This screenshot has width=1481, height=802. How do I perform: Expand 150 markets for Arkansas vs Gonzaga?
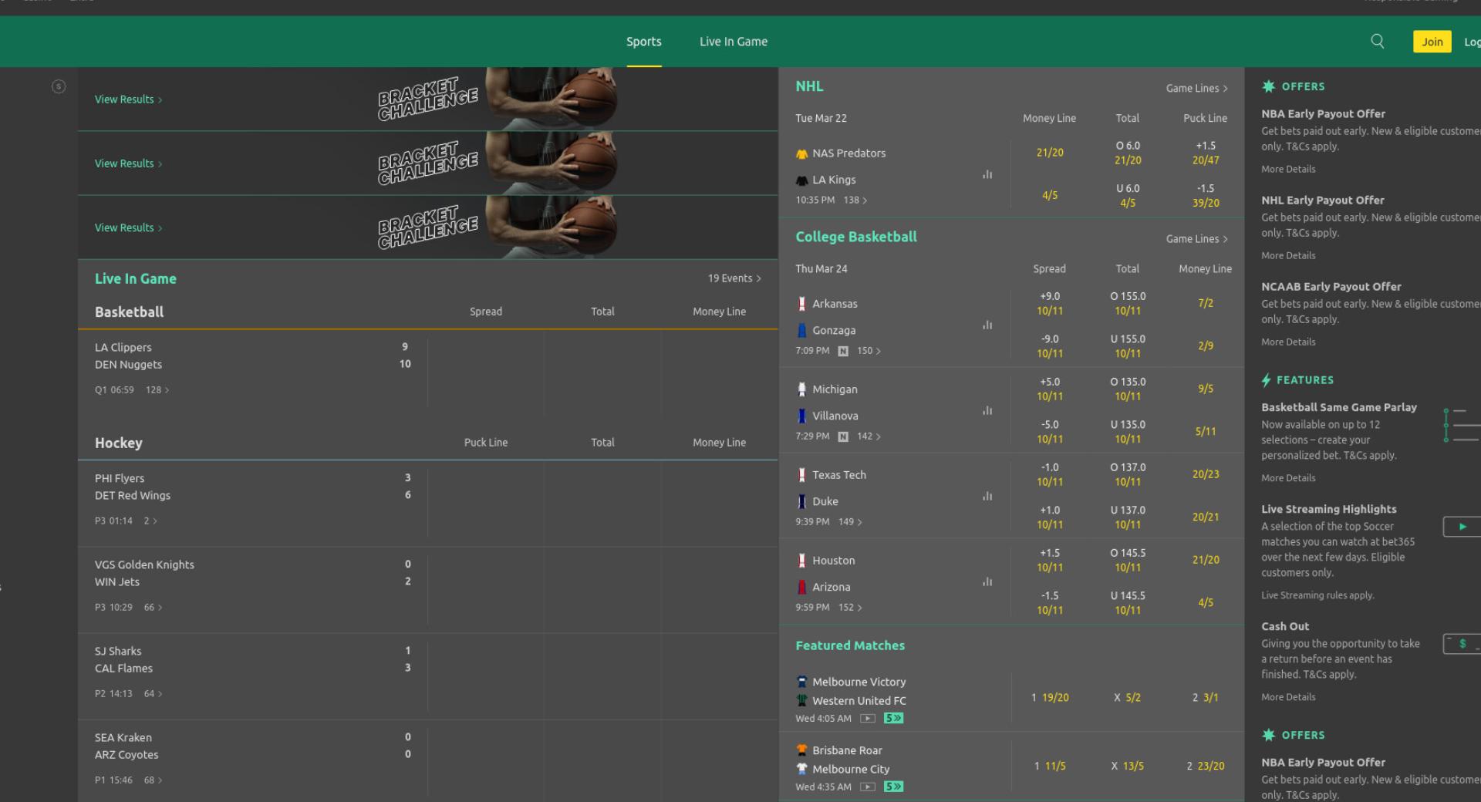[869, 351]
